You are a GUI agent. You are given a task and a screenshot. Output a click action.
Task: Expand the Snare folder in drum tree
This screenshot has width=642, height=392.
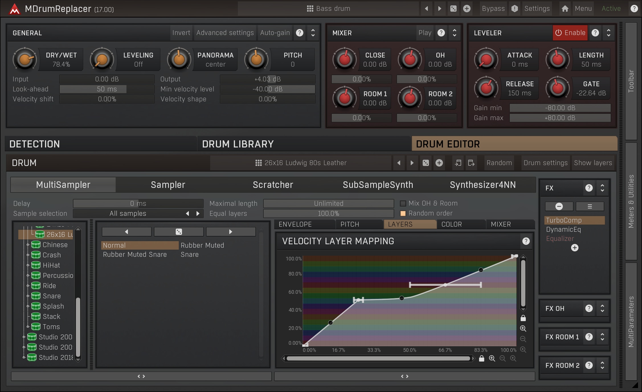point(28,296)
